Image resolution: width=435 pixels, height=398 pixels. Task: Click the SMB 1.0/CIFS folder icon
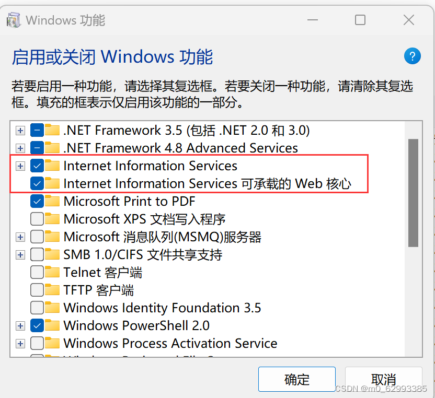pyautogui.click(x=52, y=254)
